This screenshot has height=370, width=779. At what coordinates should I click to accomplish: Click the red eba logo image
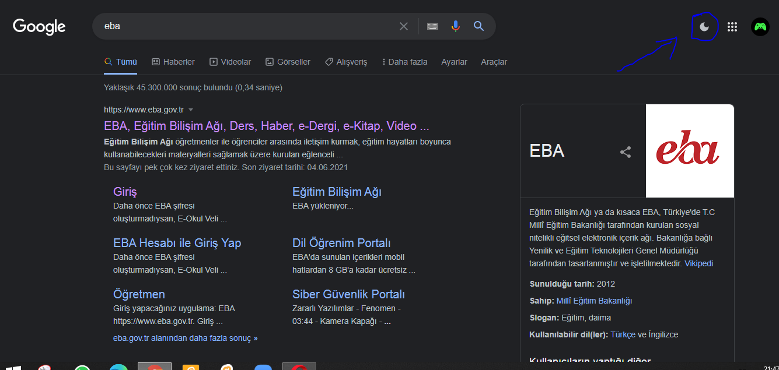(x=690, y=151)
